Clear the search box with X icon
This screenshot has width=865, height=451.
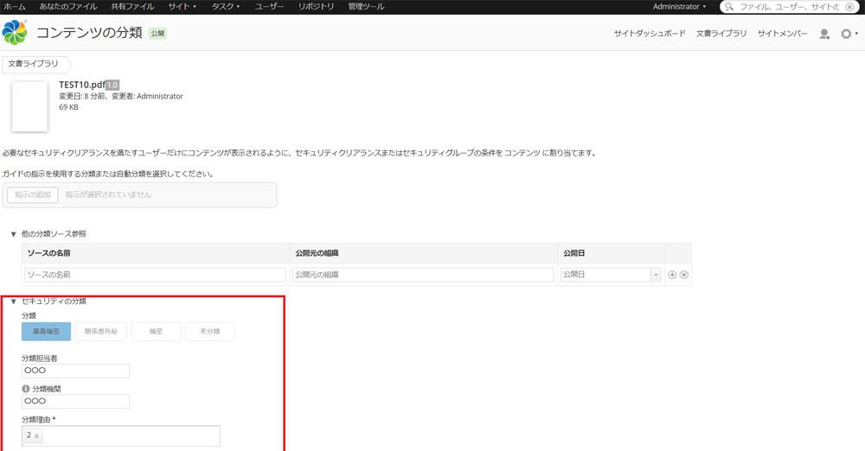click(x=850, y=7)
